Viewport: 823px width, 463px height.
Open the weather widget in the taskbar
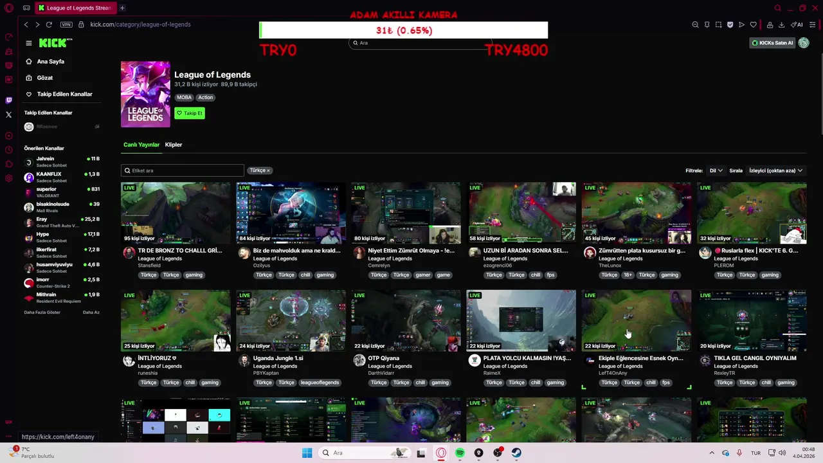coord(30,453)
